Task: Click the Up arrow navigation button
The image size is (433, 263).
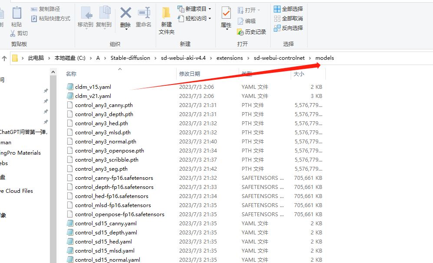Action: [4, 58]
